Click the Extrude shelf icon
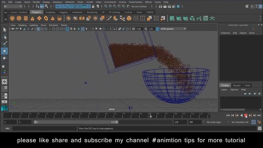The width and height of the screenshot is (263, 148). [x=115, y=18]
